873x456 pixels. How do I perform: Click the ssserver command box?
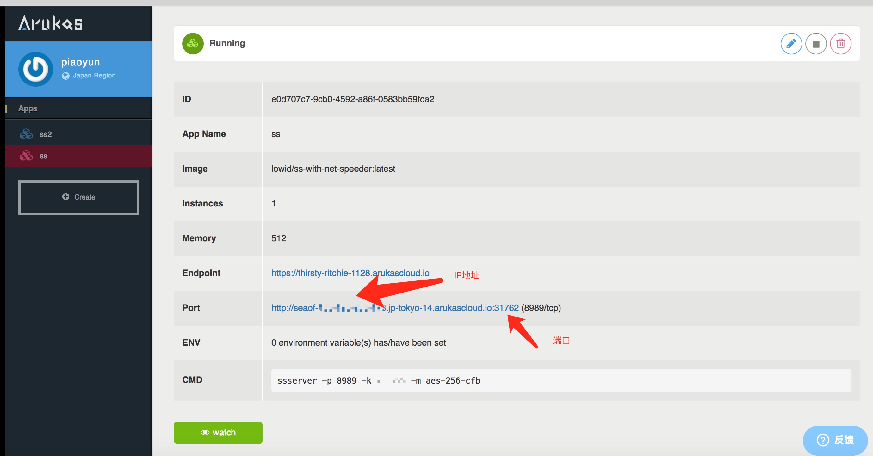(x=561, y=381)
